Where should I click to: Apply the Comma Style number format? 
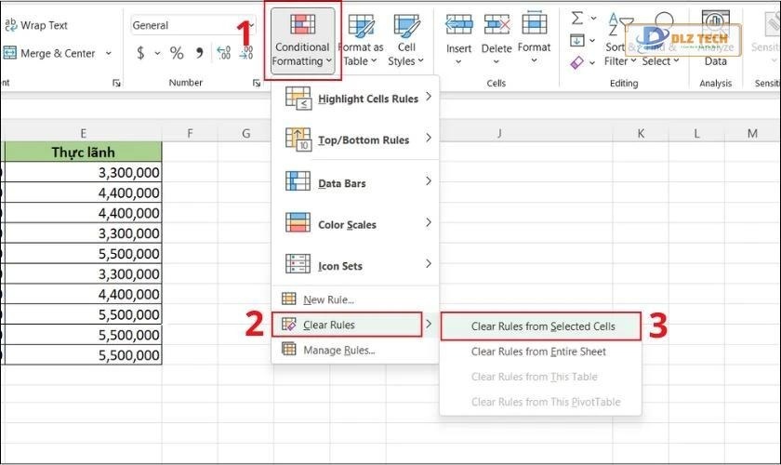pyautogui.click(x=198, y=54)
